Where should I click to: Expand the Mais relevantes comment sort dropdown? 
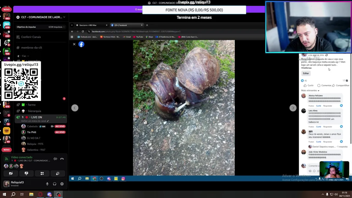(x=310, y=90)
